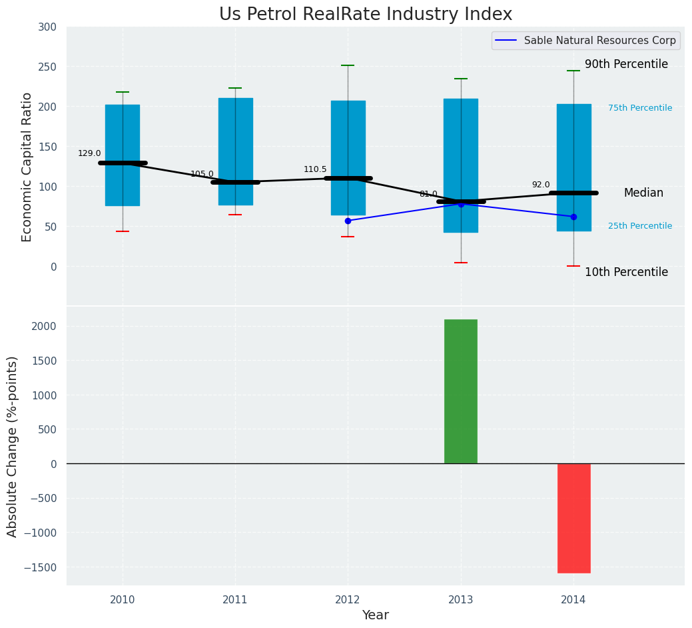Click the red 2014 absolute change bar
Screen dimensions: 692x628
pyautogui.click(x=573, y=518)
